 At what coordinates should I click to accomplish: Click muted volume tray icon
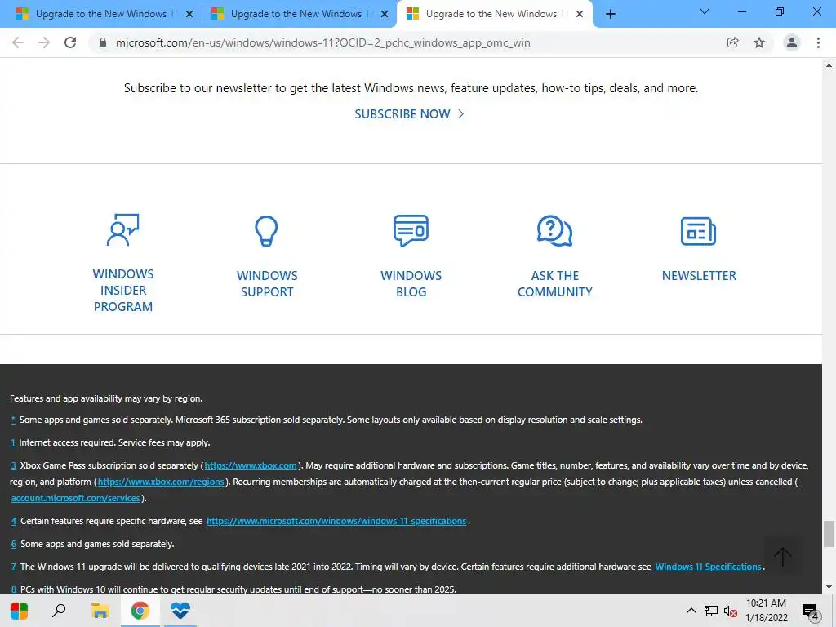pos(731,611)
